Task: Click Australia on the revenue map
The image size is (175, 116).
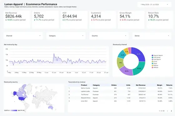Action: (x=51, y=108)
